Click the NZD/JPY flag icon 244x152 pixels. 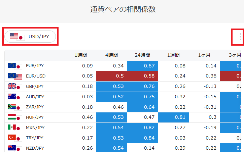(x=15, y=148)
